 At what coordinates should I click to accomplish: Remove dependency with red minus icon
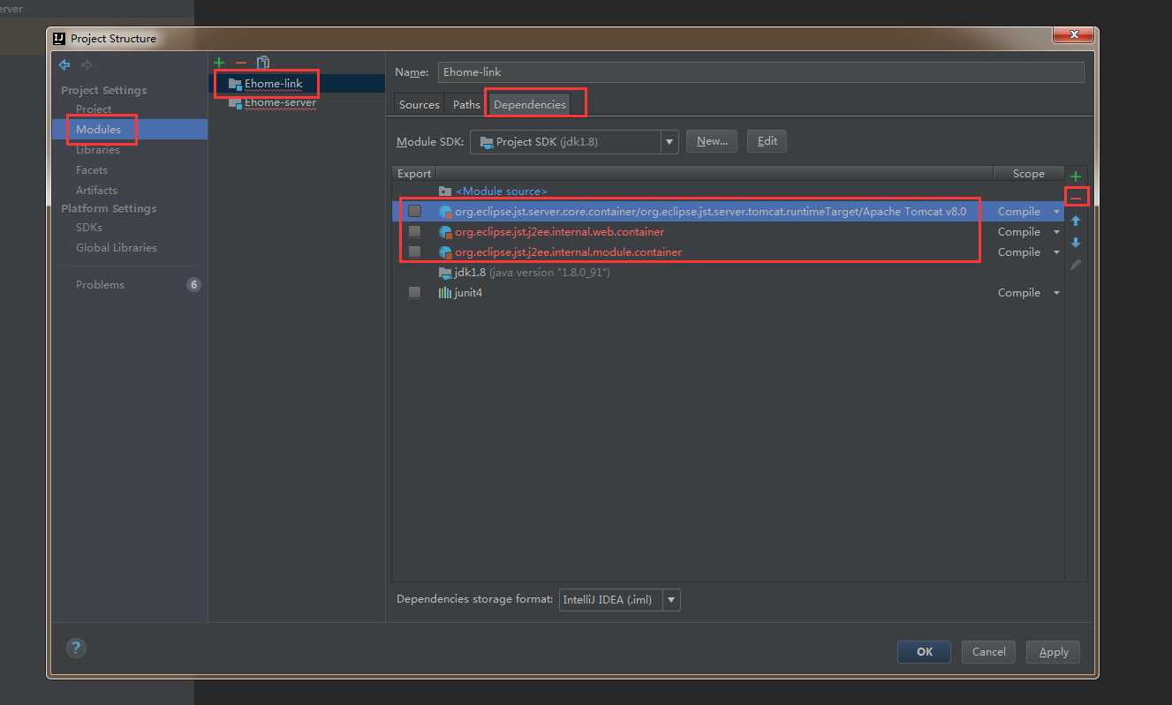[x=1076, y=198]
